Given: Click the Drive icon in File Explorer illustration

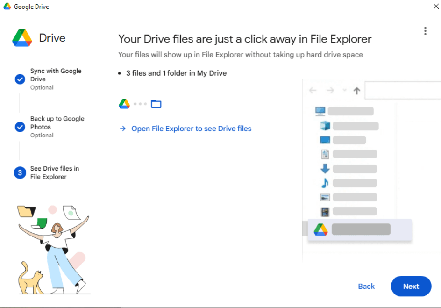Looking at the screenshot, I should tap(320, 229).
